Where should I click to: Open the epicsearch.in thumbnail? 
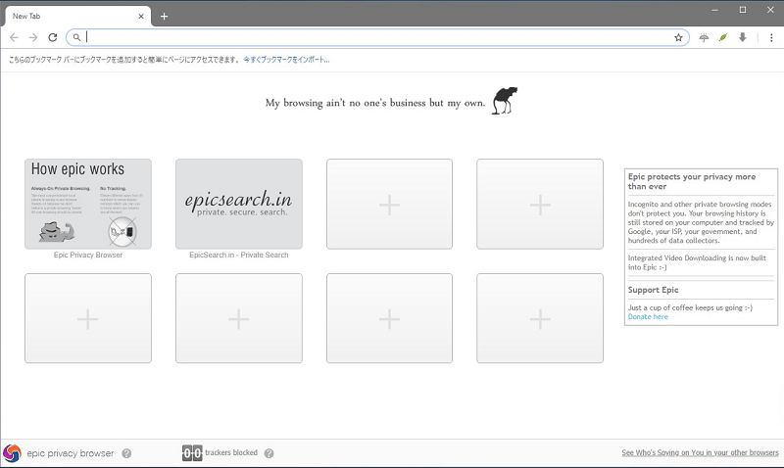239,204
